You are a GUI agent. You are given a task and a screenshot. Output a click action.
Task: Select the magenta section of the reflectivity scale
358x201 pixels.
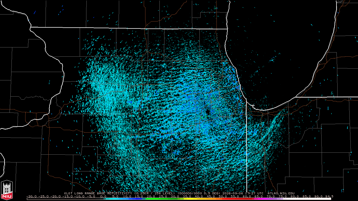pos(264,199)
